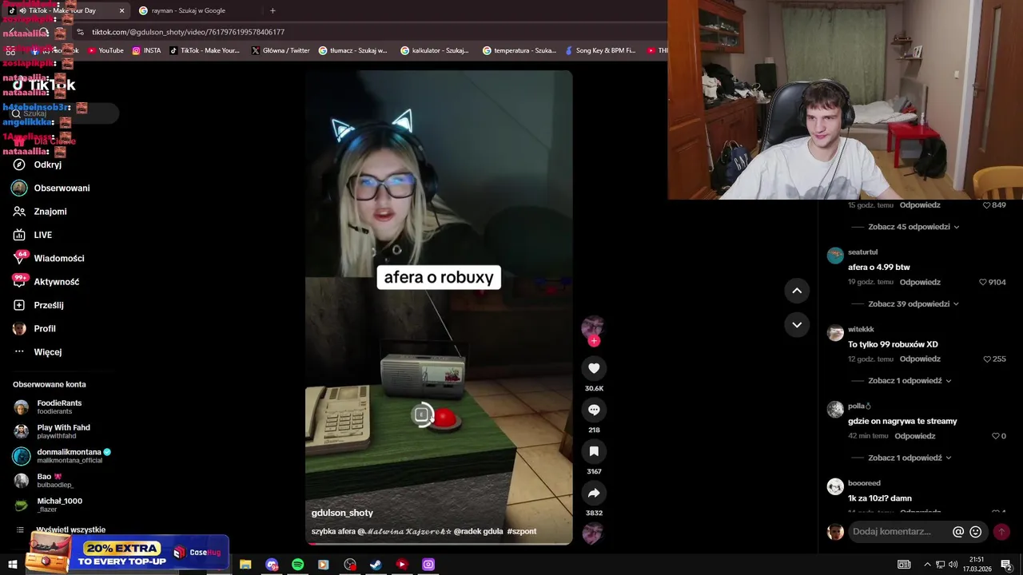The image size is (1023, 575).
Task: Share the video using the arrow icon
Action: (594, 493)
